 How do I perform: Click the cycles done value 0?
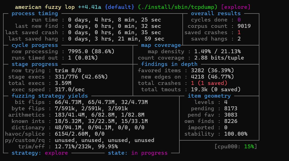pos(239,20)
